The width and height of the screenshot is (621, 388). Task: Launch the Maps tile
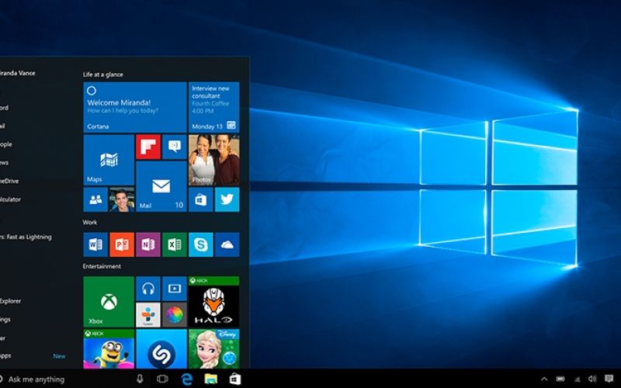point(109,160)
